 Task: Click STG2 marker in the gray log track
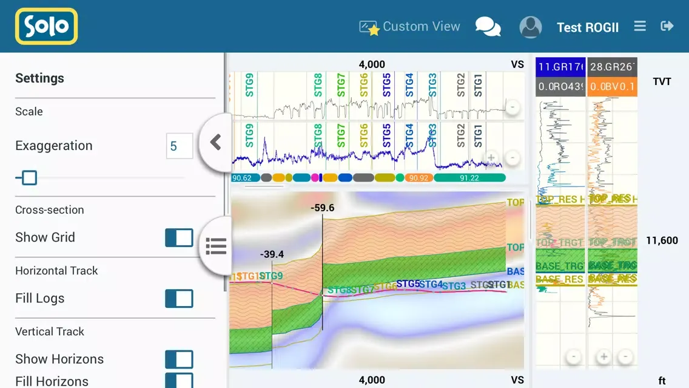[460, 85]
